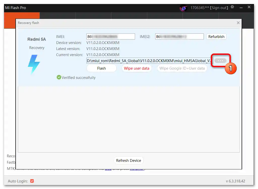Click 'Verified successfully' status text

coord(79,78)
